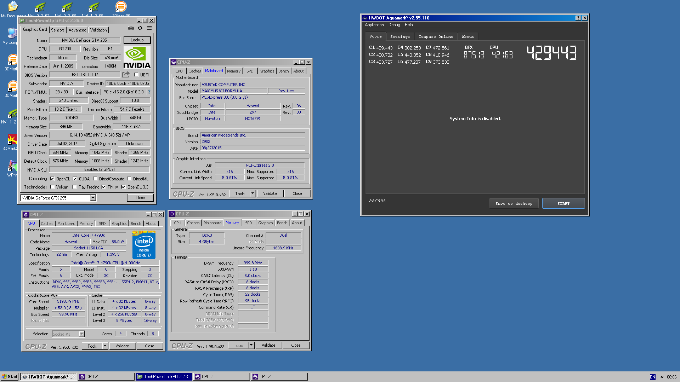Toggle the DirectCompute checkbox

95,179
